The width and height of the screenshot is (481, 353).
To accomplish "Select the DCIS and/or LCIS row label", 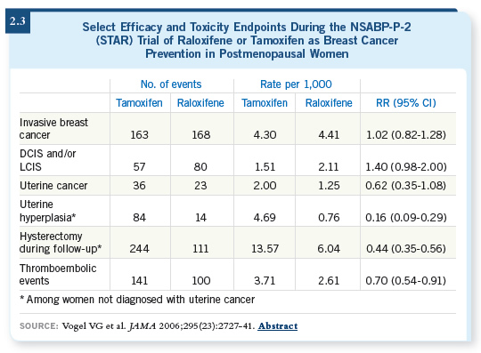I will pyautogui.click(x=47, y=160).
